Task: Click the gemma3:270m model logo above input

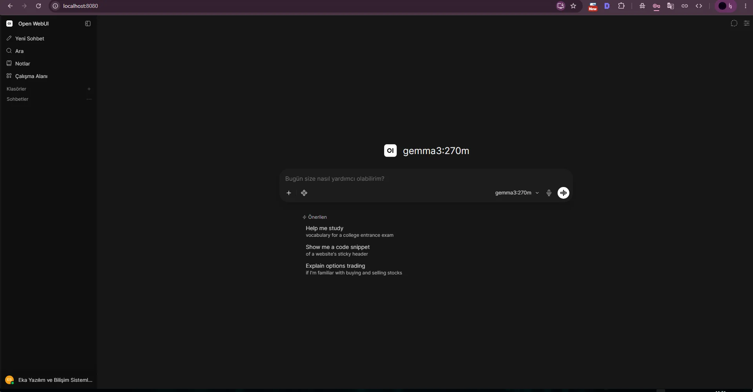Action: point(390,151)
